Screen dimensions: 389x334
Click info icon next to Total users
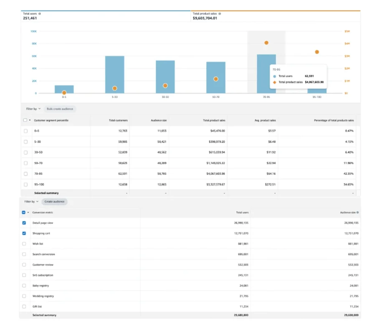40,14
